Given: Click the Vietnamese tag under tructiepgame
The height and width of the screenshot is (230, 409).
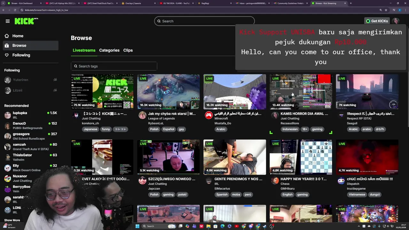Looking at the screenshot, I should (x=357, y=194).
